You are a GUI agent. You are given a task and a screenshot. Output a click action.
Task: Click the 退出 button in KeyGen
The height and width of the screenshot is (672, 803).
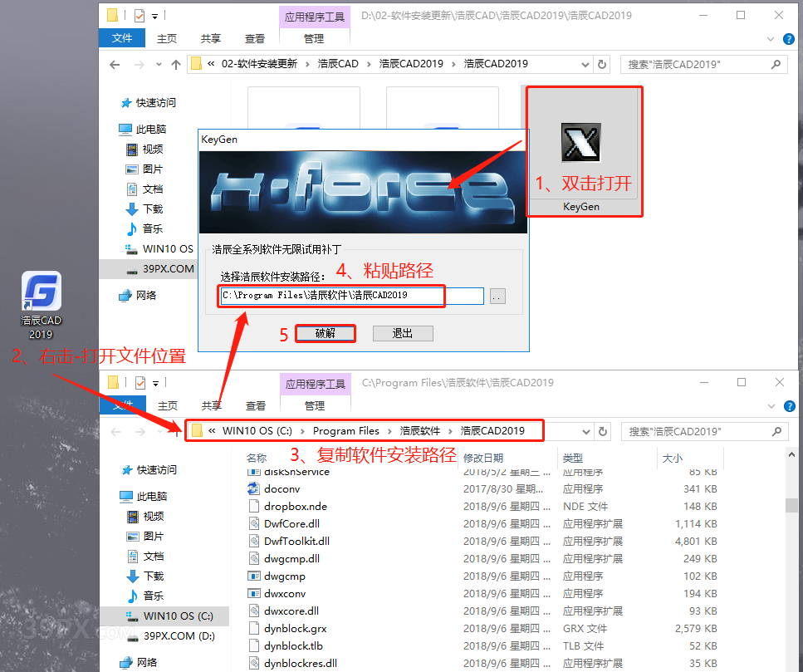point(403,333)
